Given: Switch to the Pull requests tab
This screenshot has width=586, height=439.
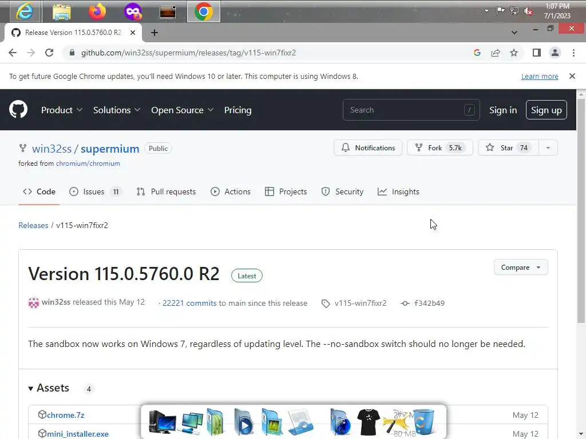Looking at the screenshot, I should click(x=166, y=191).
